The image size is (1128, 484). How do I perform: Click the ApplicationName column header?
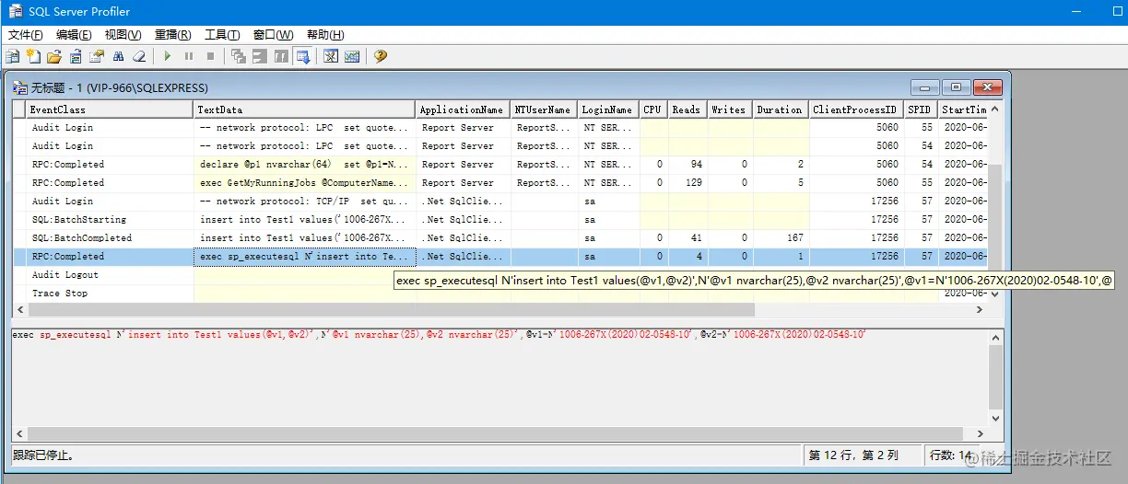463,109
